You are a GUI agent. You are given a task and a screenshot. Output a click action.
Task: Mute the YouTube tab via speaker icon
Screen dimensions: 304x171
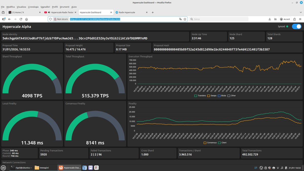point(49,12)
